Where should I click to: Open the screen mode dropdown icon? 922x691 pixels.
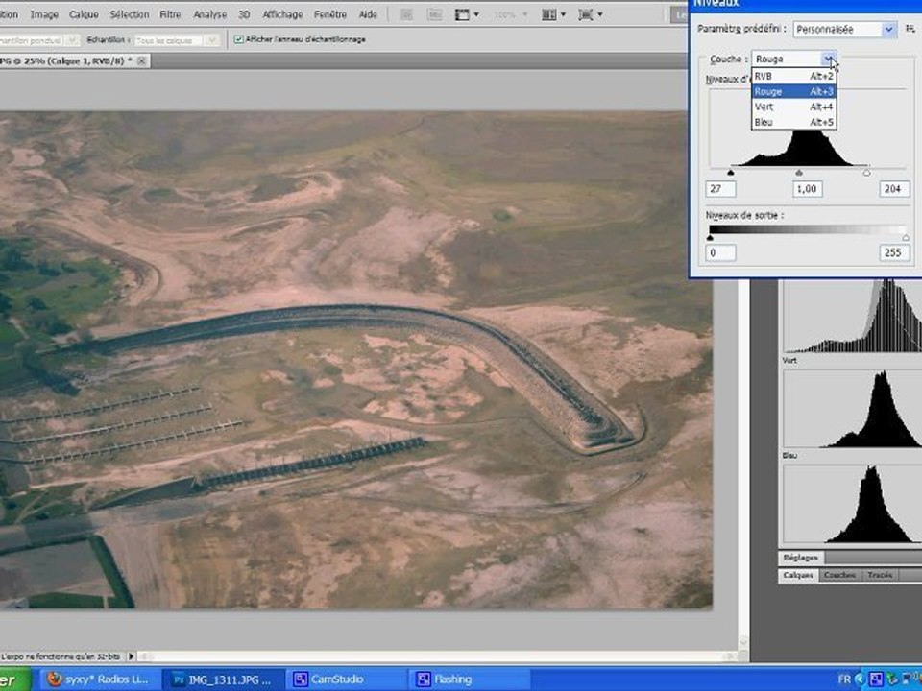[x=591, y=14]
